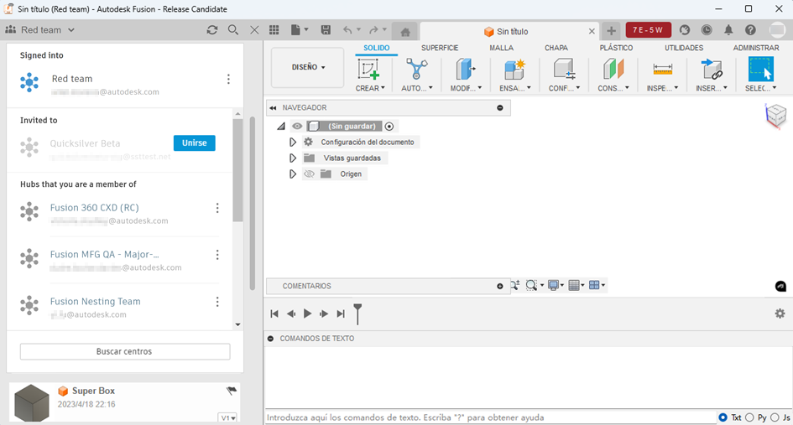Expand the Origen folder
This screenshot has width=793, height=425.
293,174
